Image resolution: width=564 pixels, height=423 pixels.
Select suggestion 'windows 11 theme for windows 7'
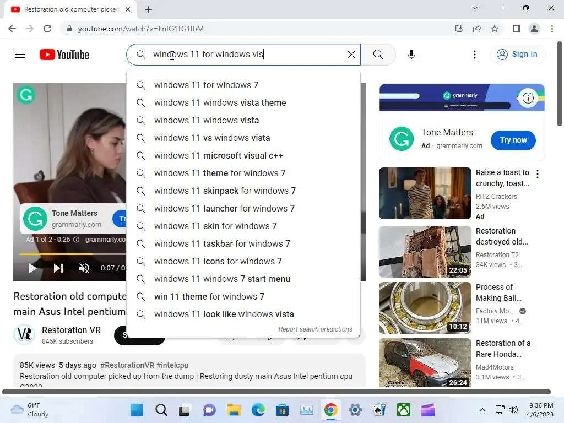(243, 173)
